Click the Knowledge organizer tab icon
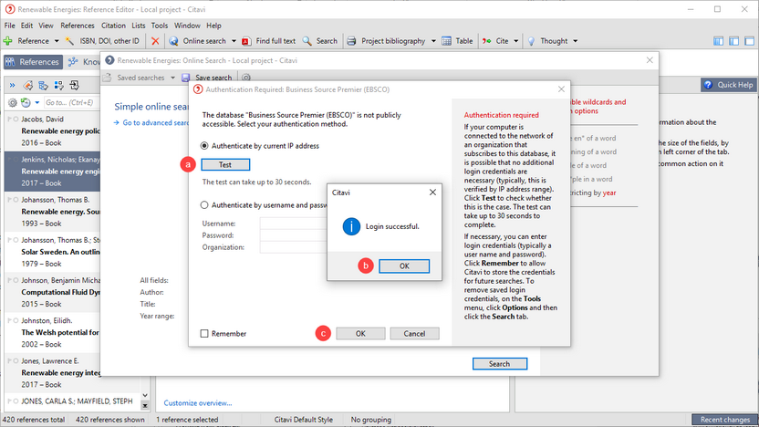The image size is (759, 427). point(73,62)
